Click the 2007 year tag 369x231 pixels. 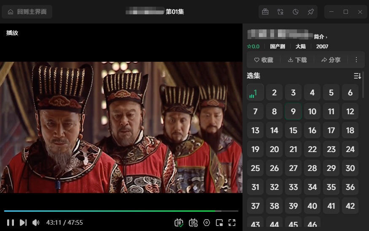coord(322,46)
